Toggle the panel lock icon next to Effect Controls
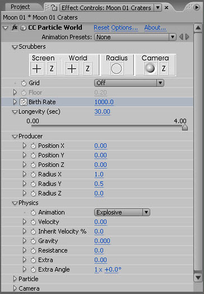204x294 pixels. click(x=54, y=8)
